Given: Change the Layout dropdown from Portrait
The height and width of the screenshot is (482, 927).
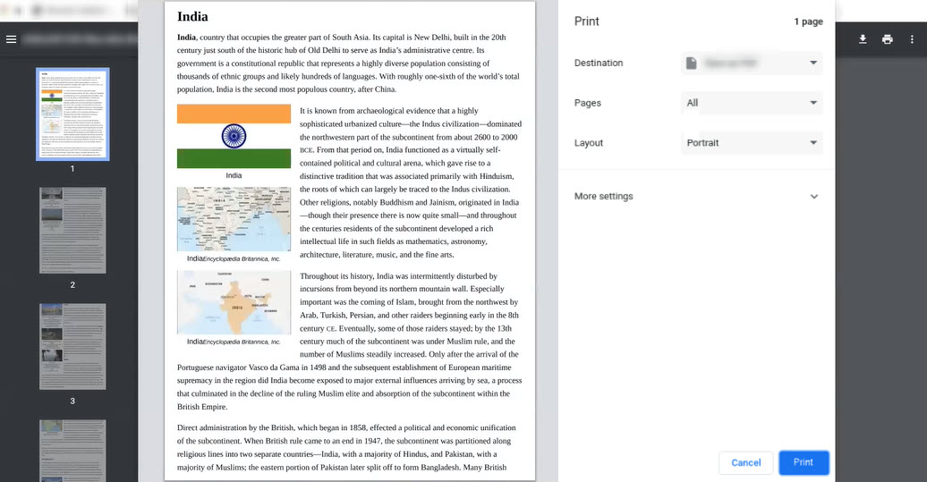Looking at the screenshot, I should (x=751, y=143).
